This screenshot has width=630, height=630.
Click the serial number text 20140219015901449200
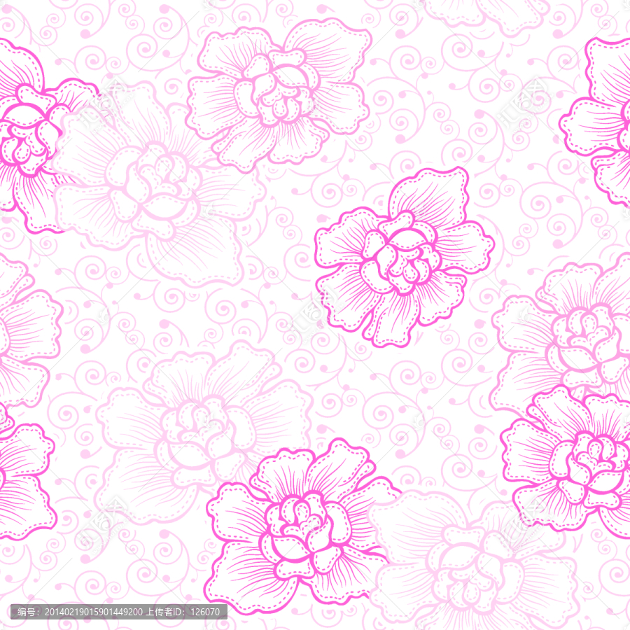pyautogui.click(x=93, y=612)
